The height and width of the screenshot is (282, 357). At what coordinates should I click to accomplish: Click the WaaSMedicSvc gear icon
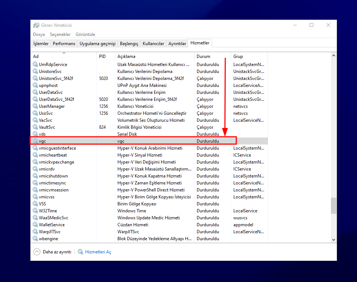(35, 217)
